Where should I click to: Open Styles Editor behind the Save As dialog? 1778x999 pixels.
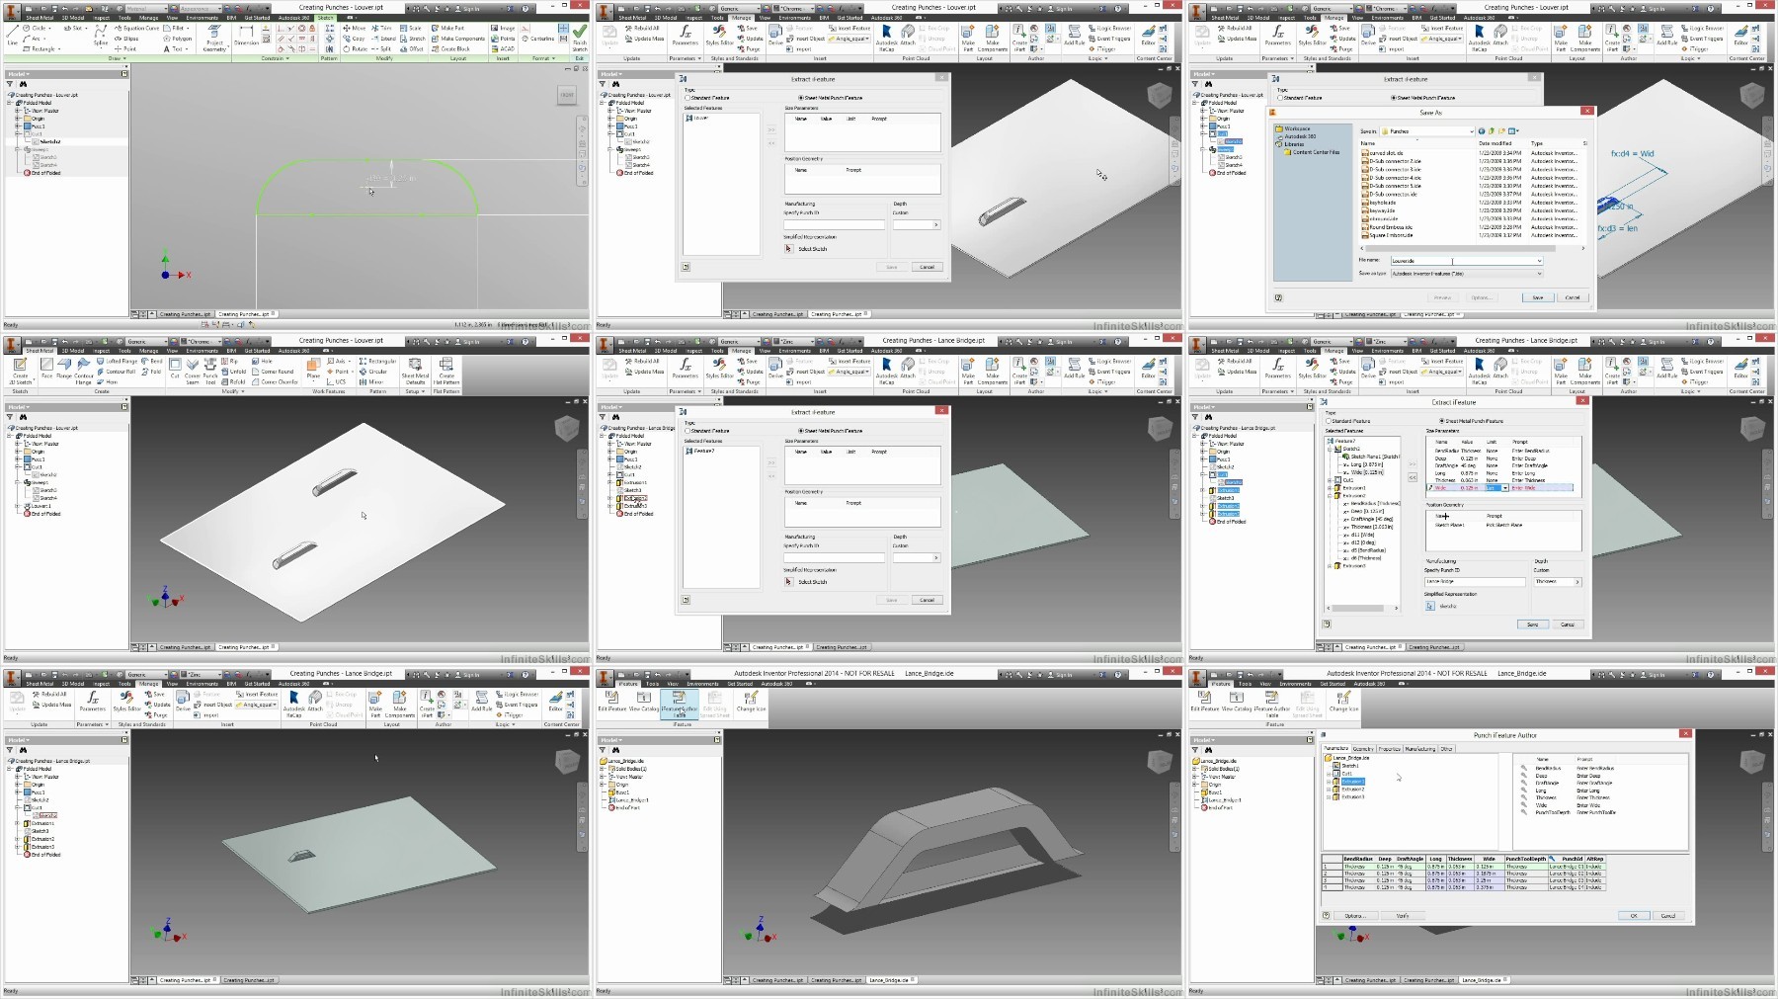click(1313, 36)
